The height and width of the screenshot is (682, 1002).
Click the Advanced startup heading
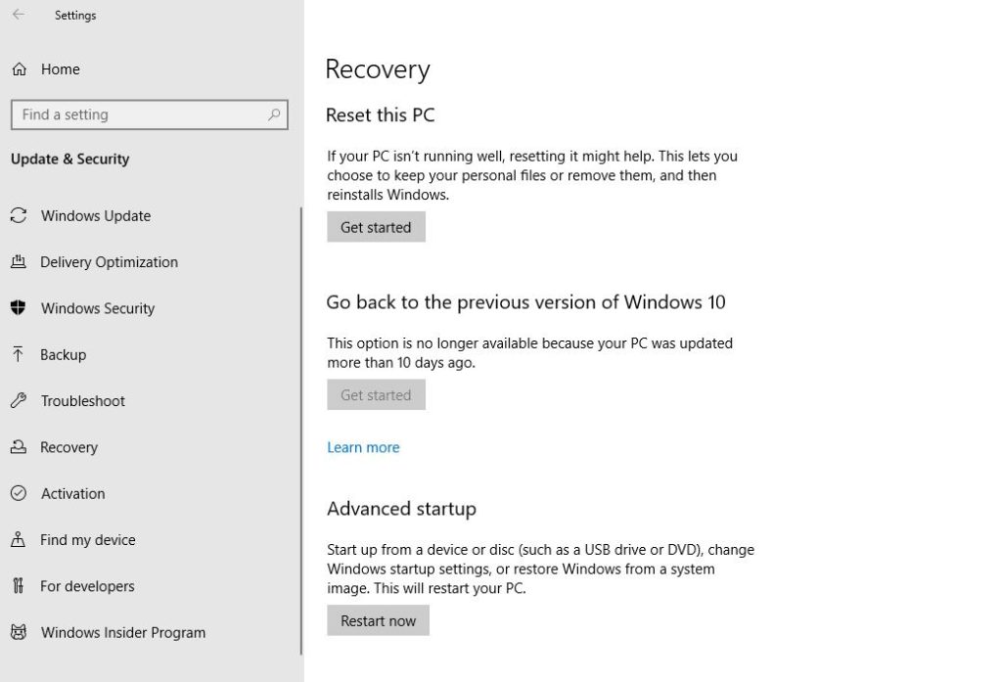pos(402,509)
